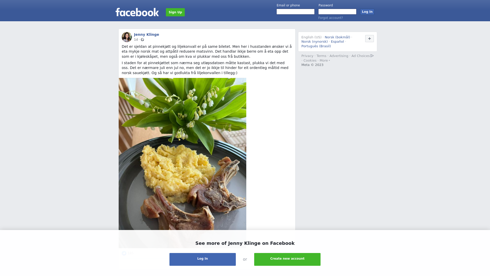Image resolution: width=490 pixels, height=276 pixels.
Task: Switch language to Español
Action: point(337,42)
